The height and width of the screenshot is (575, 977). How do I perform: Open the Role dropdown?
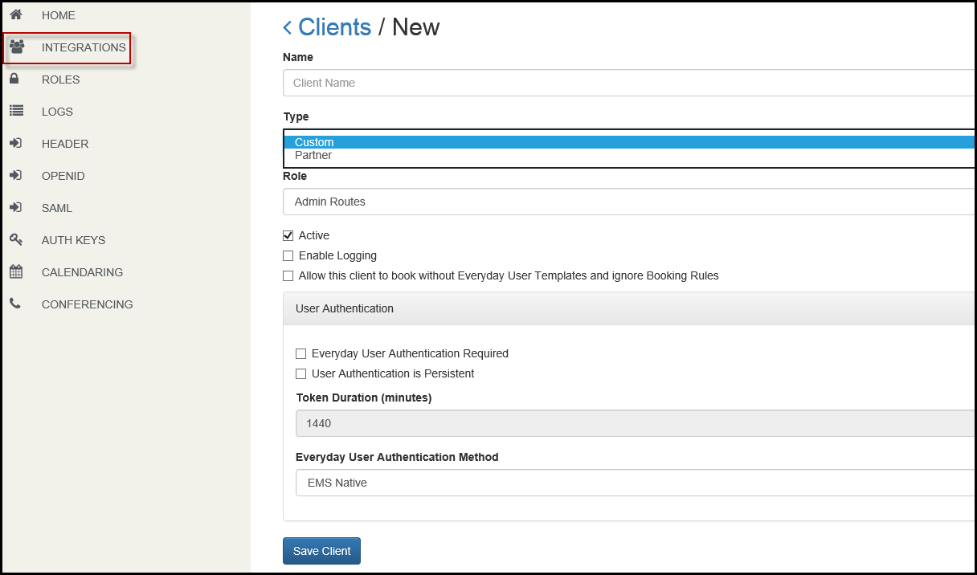(627, 202)
